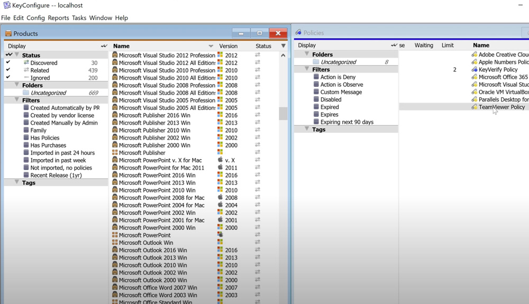Screen dimensions: 529x304
Task: Click the Has Policies filter icon
Action: pyautogui.click(x=26, y=137)
